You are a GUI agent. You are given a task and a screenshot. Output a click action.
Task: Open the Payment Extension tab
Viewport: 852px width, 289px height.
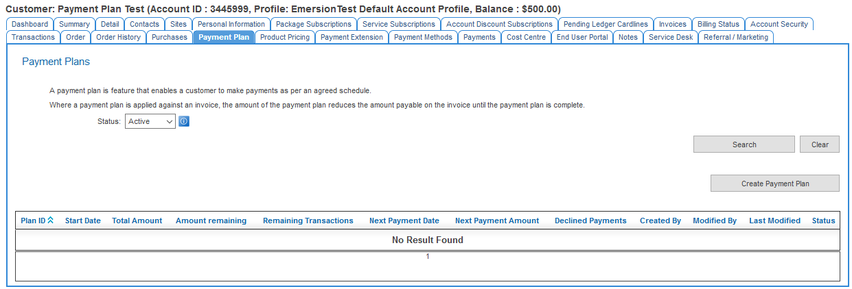(x=352, y=37)
